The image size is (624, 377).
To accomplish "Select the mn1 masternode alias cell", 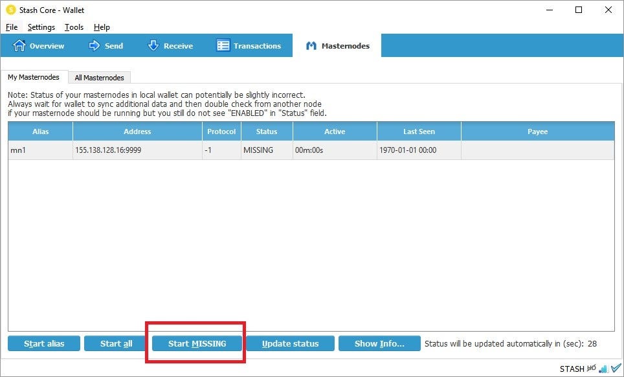I will pyautogui.click(x=40, y=150).
